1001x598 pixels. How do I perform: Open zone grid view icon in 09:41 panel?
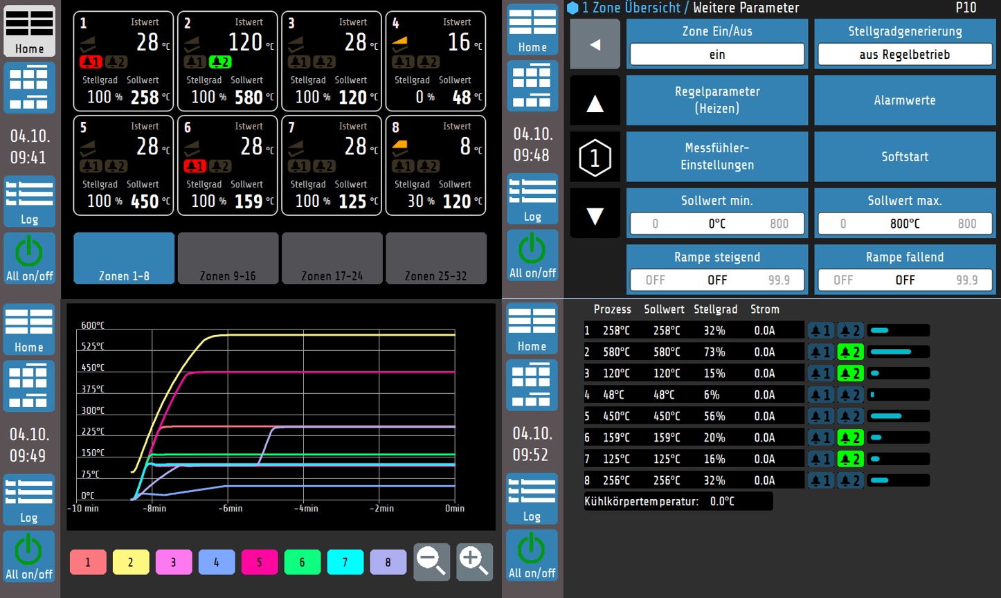tap(30, 88)
